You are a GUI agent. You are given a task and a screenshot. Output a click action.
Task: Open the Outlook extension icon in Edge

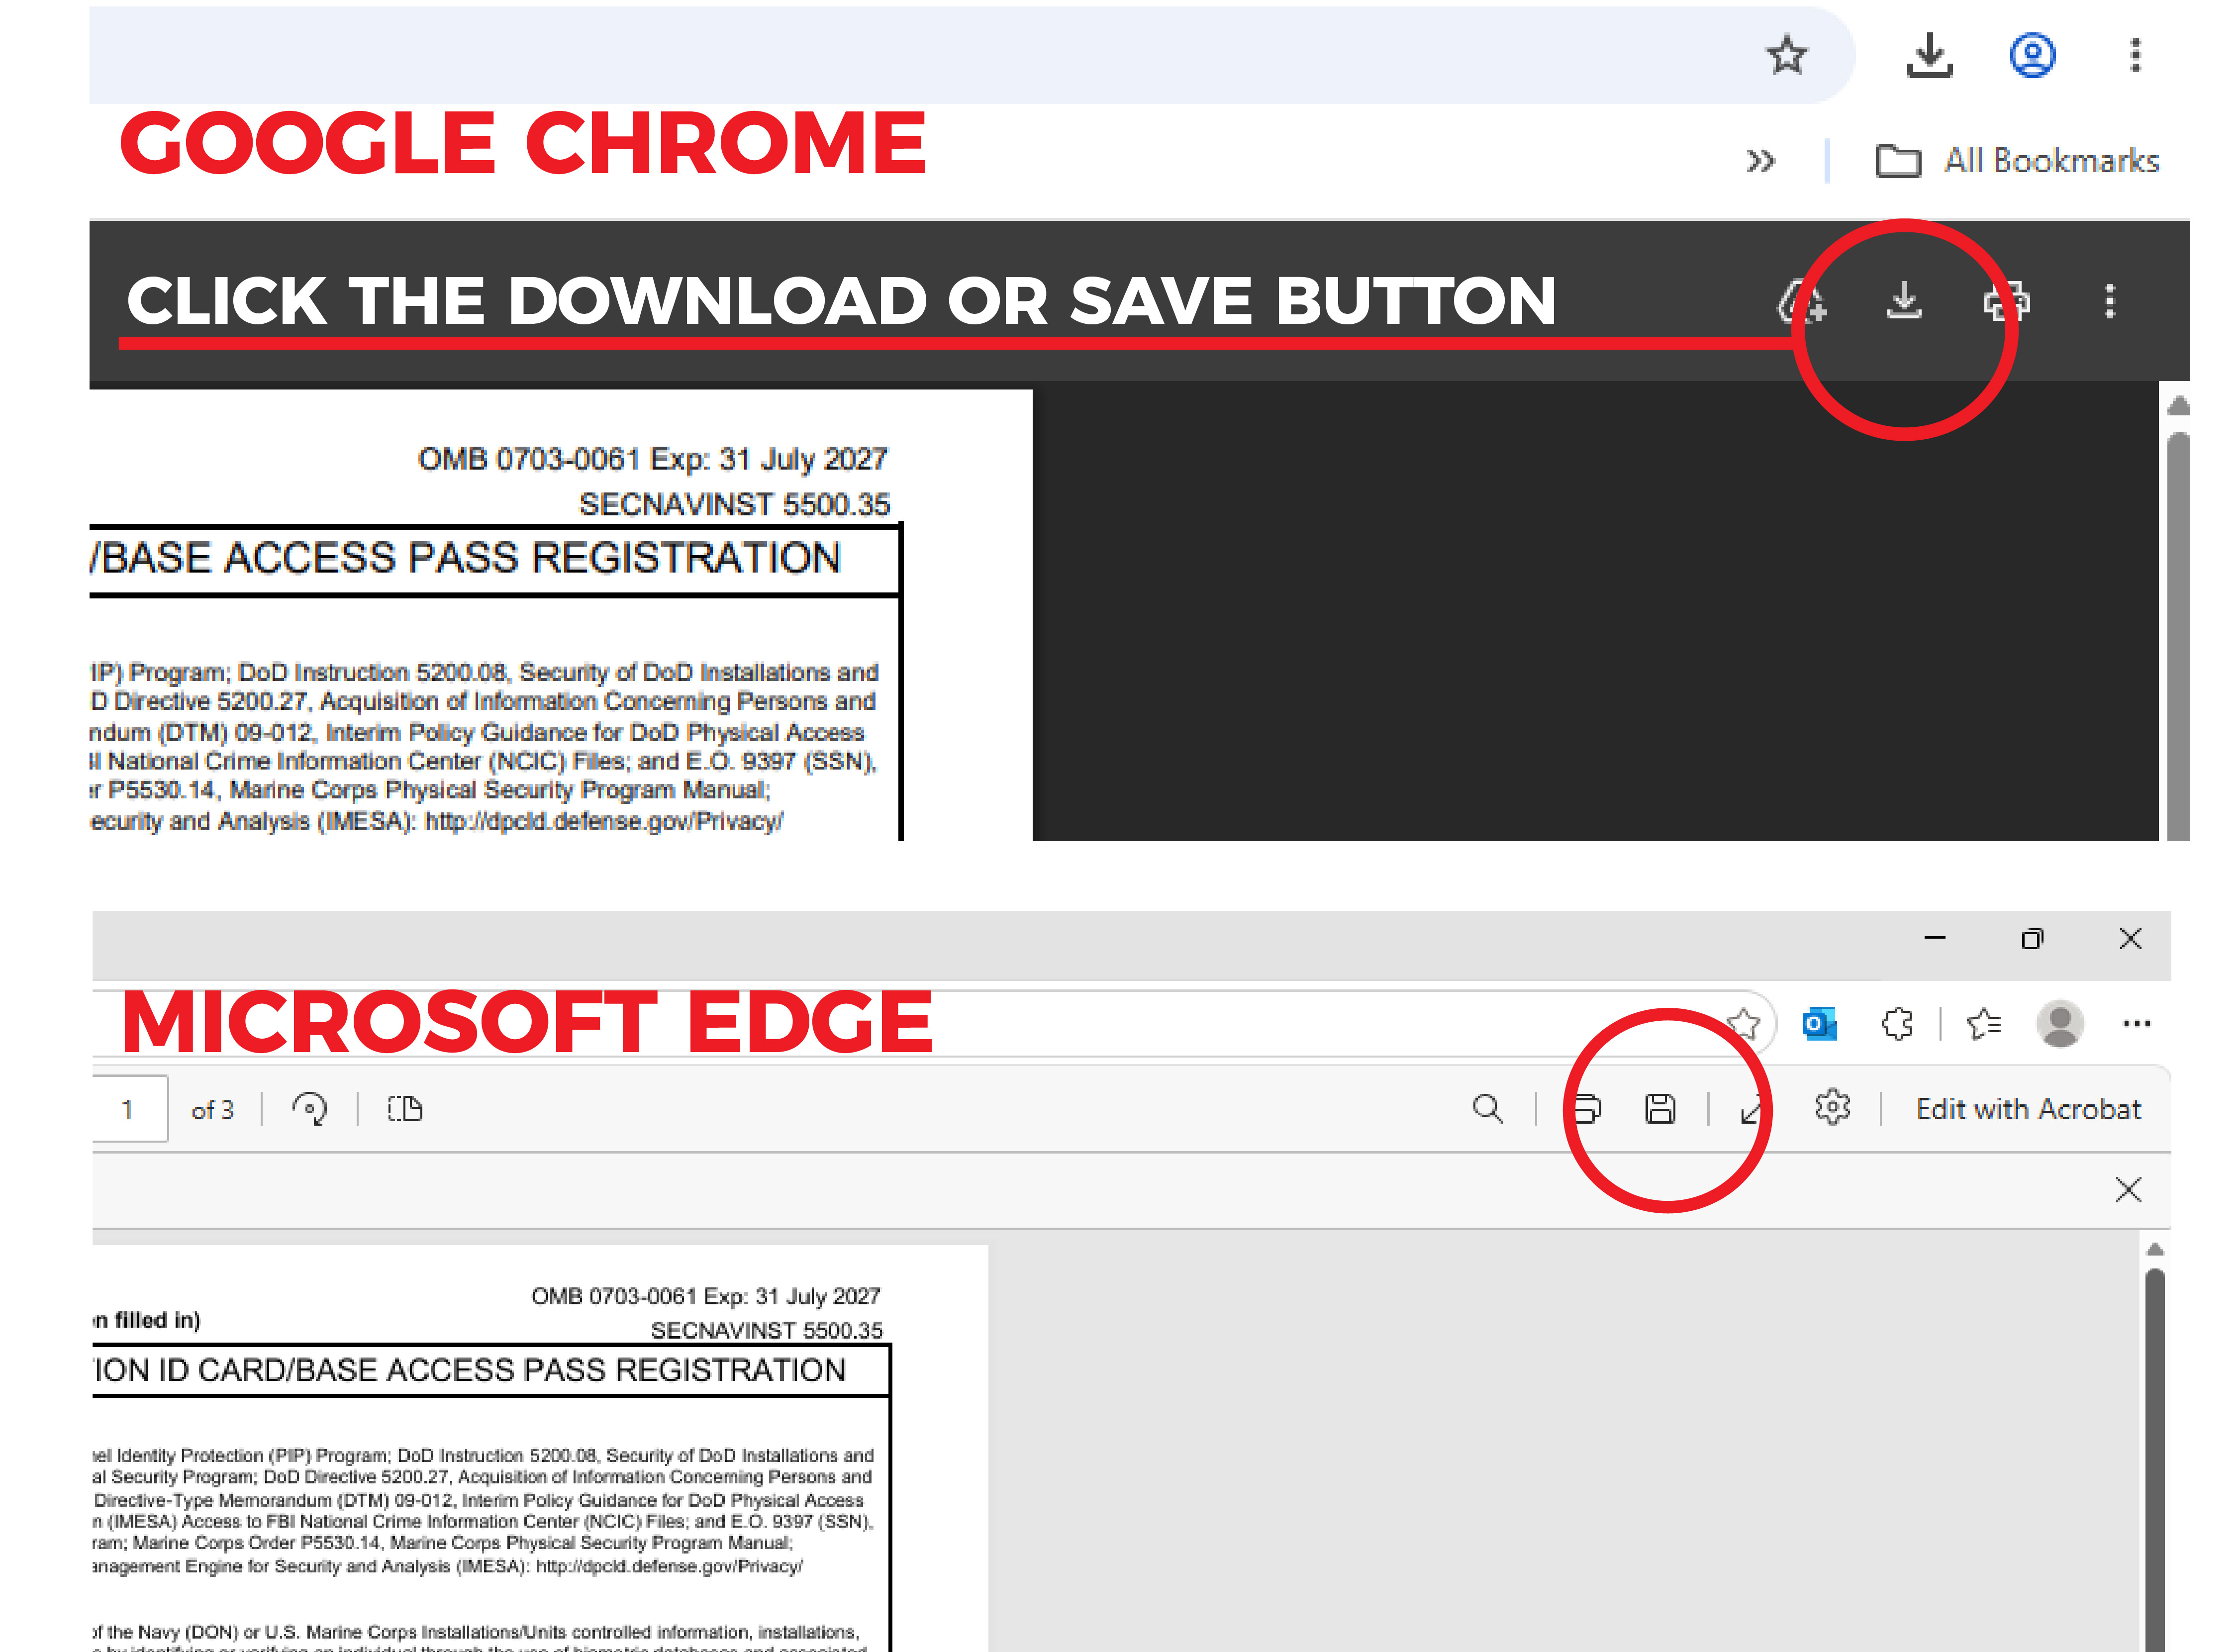(x=1819, y=1024)
